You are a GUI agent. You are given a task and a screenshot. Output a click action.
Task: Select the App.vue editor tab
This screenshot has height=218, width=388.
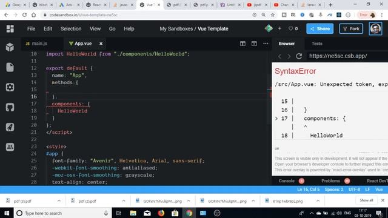(x=83, y=44)
